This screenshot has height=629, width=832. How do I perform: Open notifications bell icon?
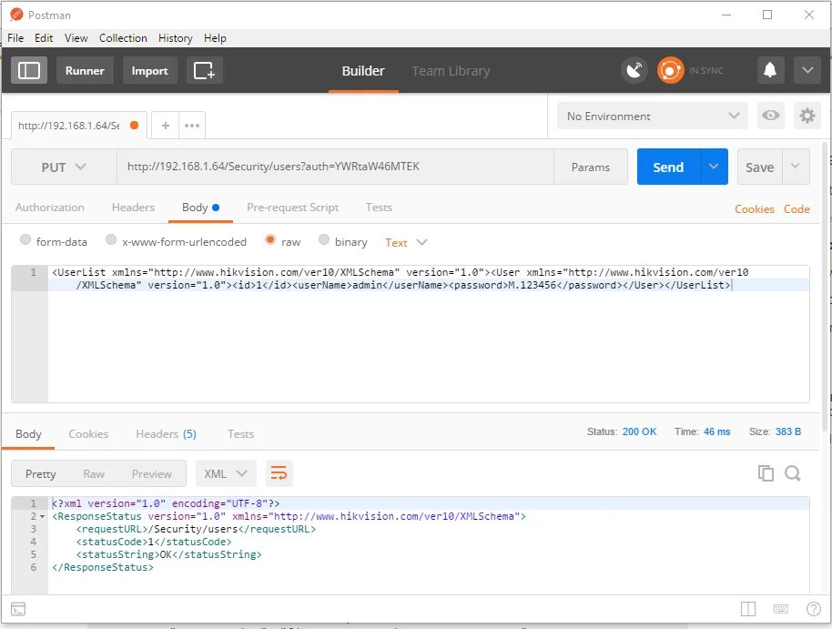[770, 71]
